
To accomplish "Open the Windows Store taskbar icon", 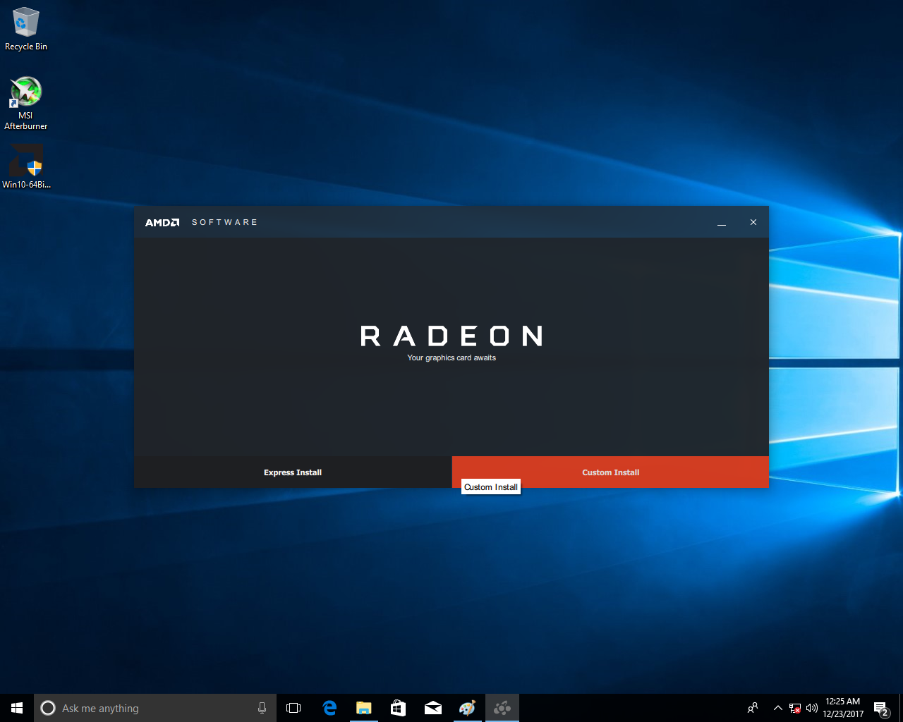I will 398,708.
